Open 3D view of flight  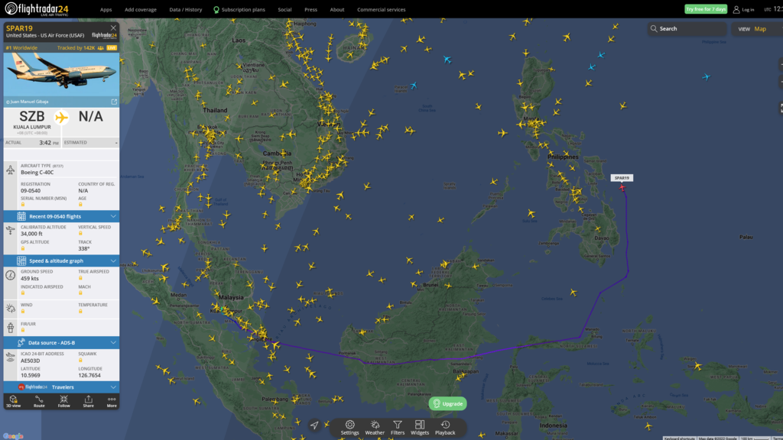point(14,401)
